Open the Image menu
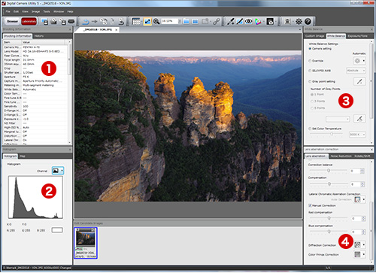The height and width of the screenshot is (273, 376). point(35,11)
